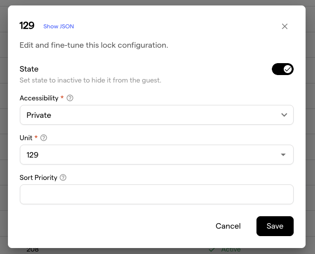Click the Accessibility field label
Image resolution: width=315 pixels, height=254 pixels.
[x=39, y=98]
